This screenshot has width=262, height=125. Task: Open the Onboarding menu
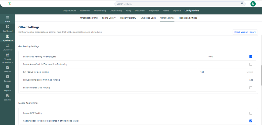[x=100, y=10]
